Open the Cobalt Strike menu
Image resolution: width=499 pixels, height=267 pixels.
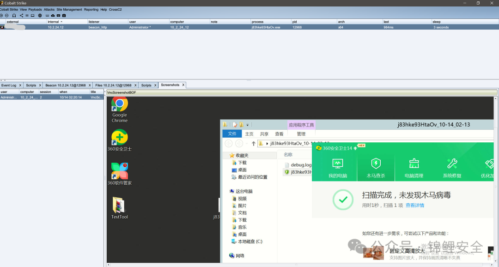[x=9, y=10]
